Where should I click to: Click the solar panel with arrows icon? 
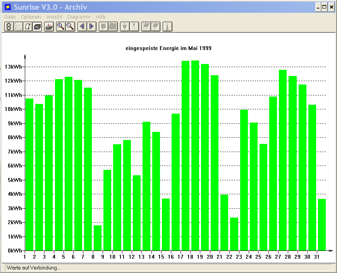pos(155,27)
